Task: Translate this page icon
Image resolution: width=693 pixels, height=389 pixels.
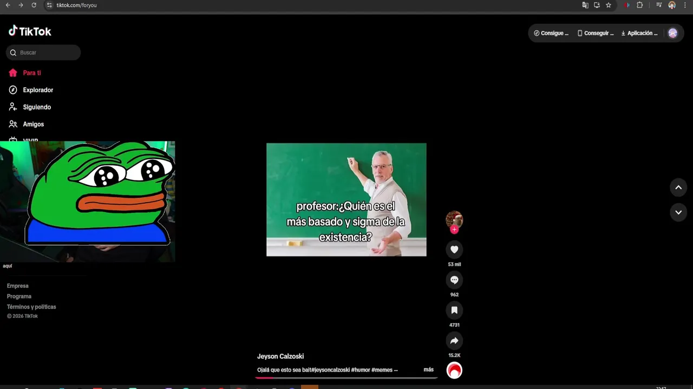Action: point(585,5)
